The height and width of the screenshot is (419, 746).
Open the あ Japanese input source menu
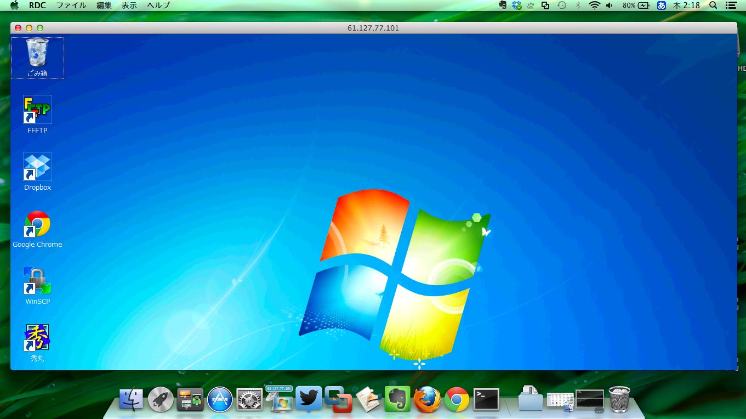(662, 5)
